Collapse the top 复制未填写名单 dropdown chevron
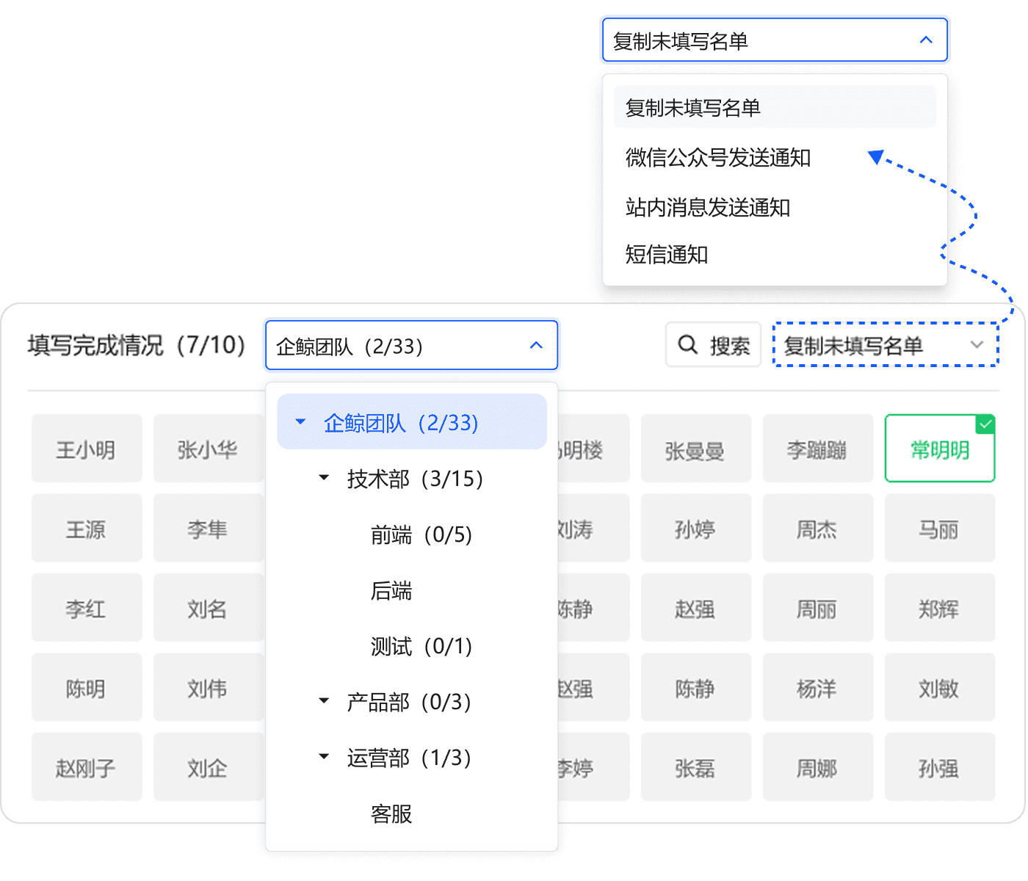1028x881 pixels. coord(926,40)
